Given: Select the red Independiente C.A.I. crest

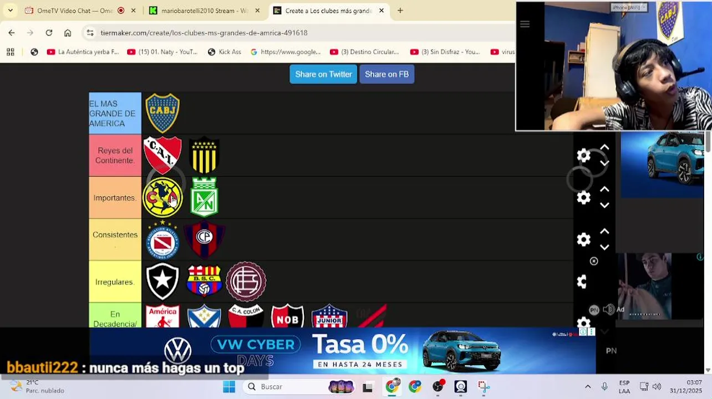Looking at the screenshot, I should (x=162, y=155).
